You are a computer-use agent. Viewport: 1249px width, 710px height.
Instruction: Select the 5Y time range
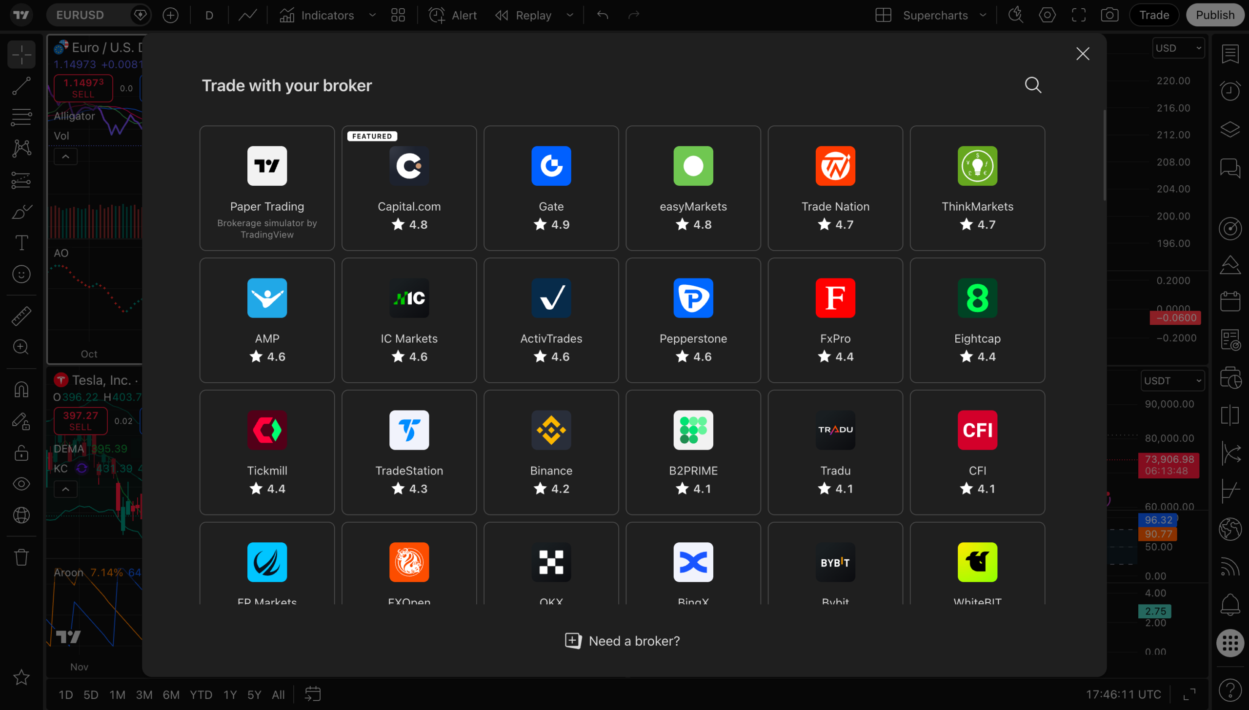tap(254, 694)
